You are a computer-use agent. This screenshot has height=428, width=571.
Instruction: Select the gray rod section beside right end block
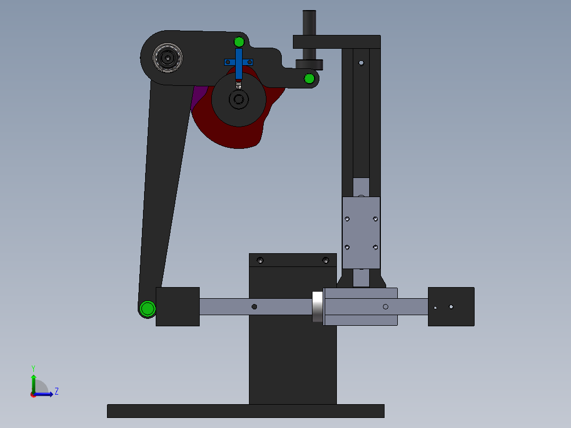click(x=413, y=307)
